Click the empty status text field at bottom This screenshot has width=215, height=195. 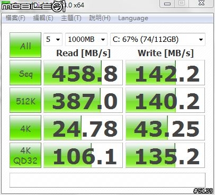click(107, 180)
